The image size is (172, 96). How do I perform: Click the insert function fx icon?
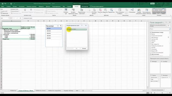(20, 18)
